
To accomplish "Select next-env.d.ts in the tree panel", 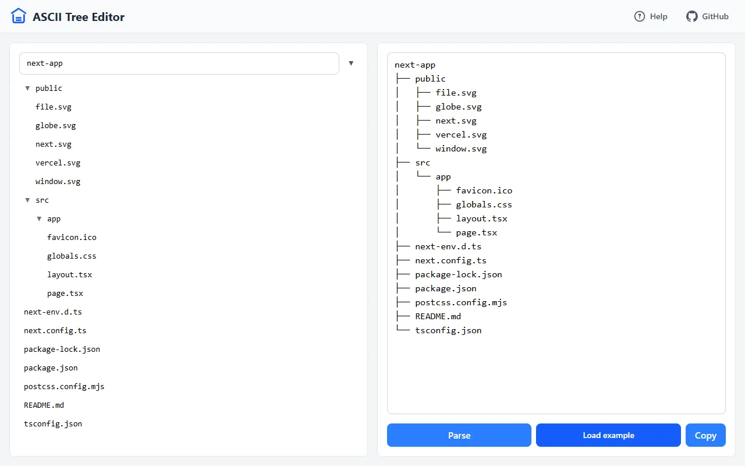I will (x=53, y=312).
